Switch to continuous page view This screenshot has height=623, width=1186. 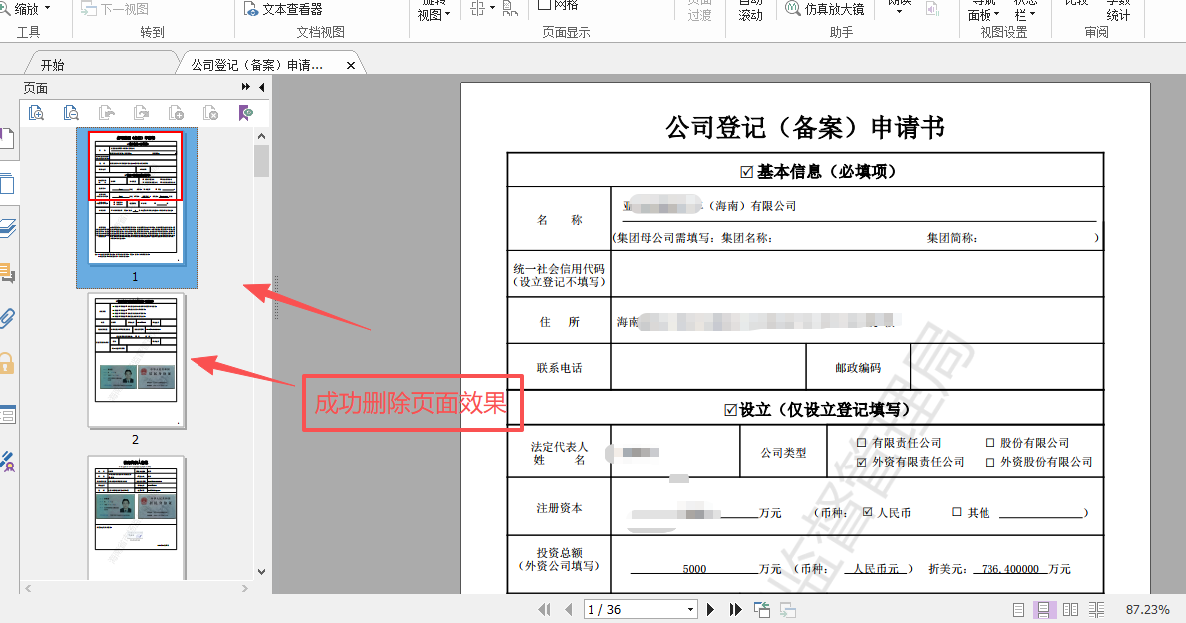click(x=1044, y=609)
